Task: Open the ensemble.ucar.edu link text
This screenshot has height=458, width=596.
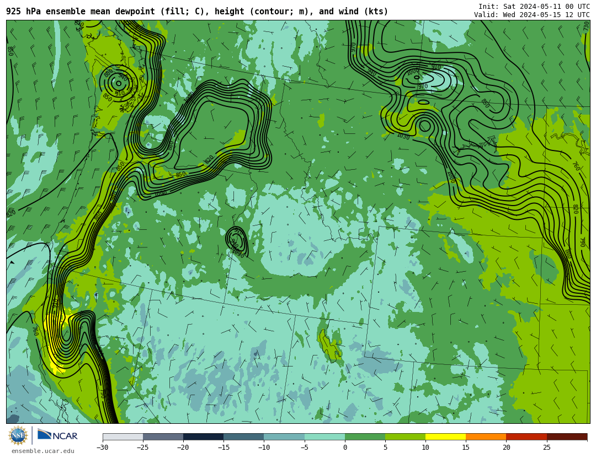Action: click(x=43, y=451)
